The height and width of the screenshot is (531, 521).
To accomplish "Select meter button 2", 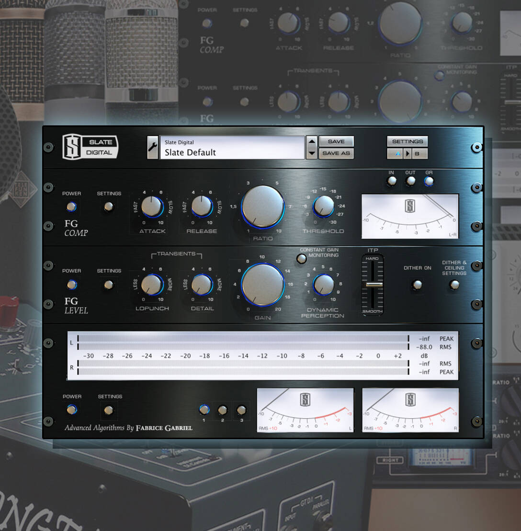I will point(222,410).
